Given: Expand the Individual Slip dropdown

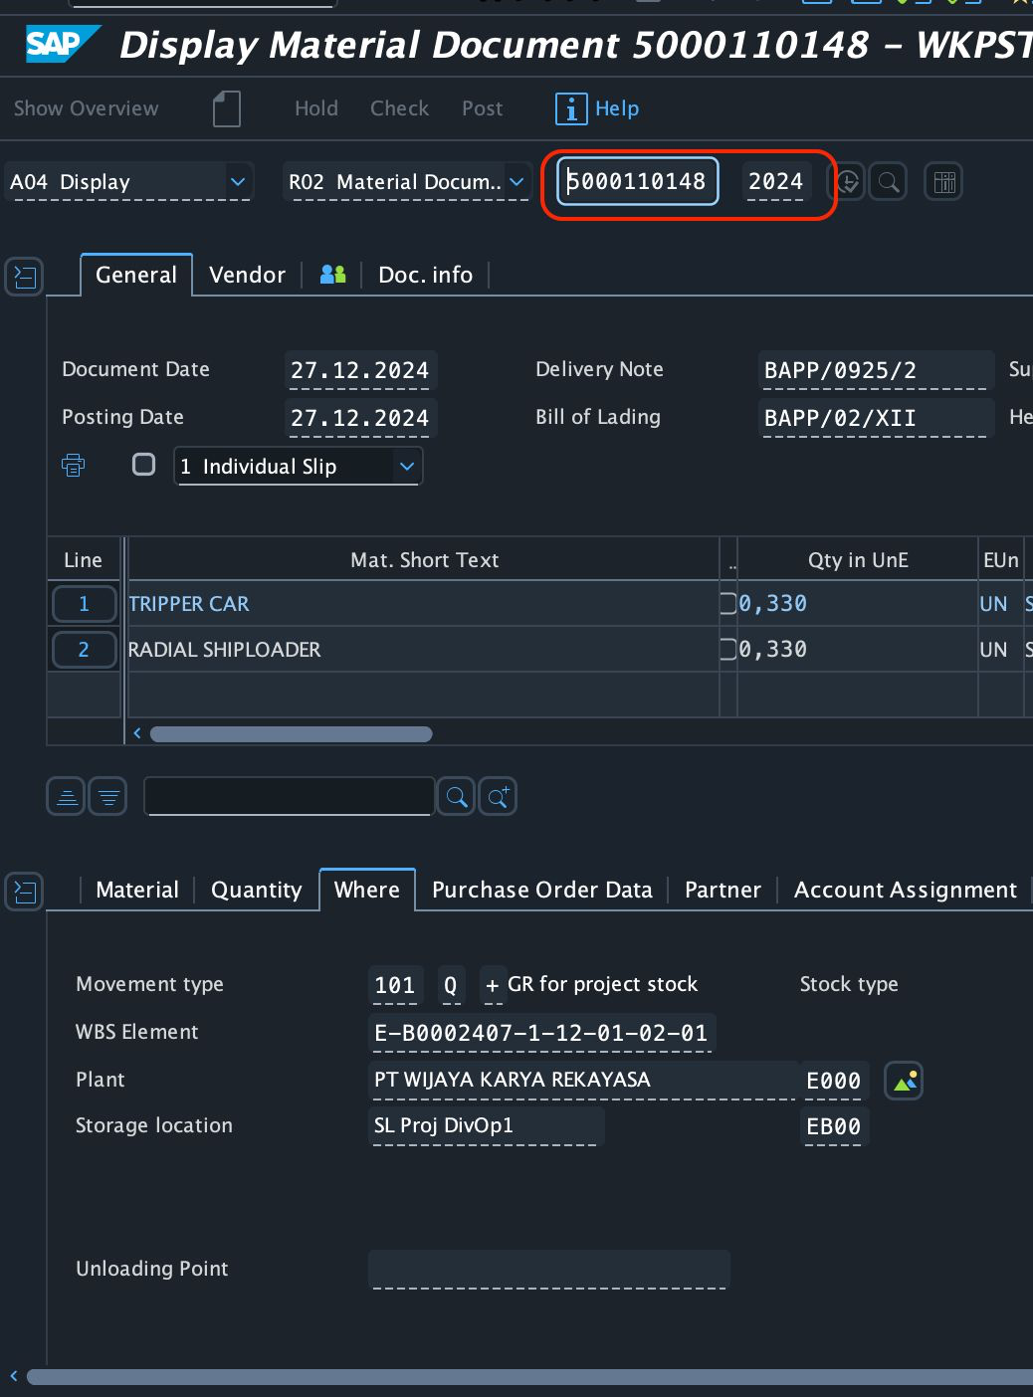Looking at the screenshot, I should (x=406, y=466).
